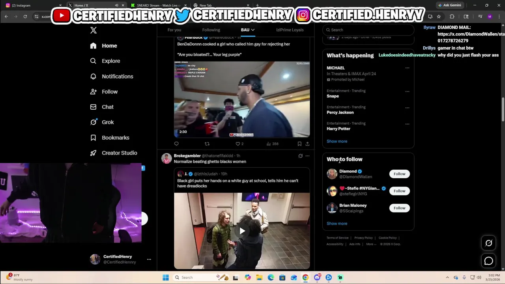View analytics showing 356 views
This screenshot has height=284, width=505.
click(x=272, y=144)
